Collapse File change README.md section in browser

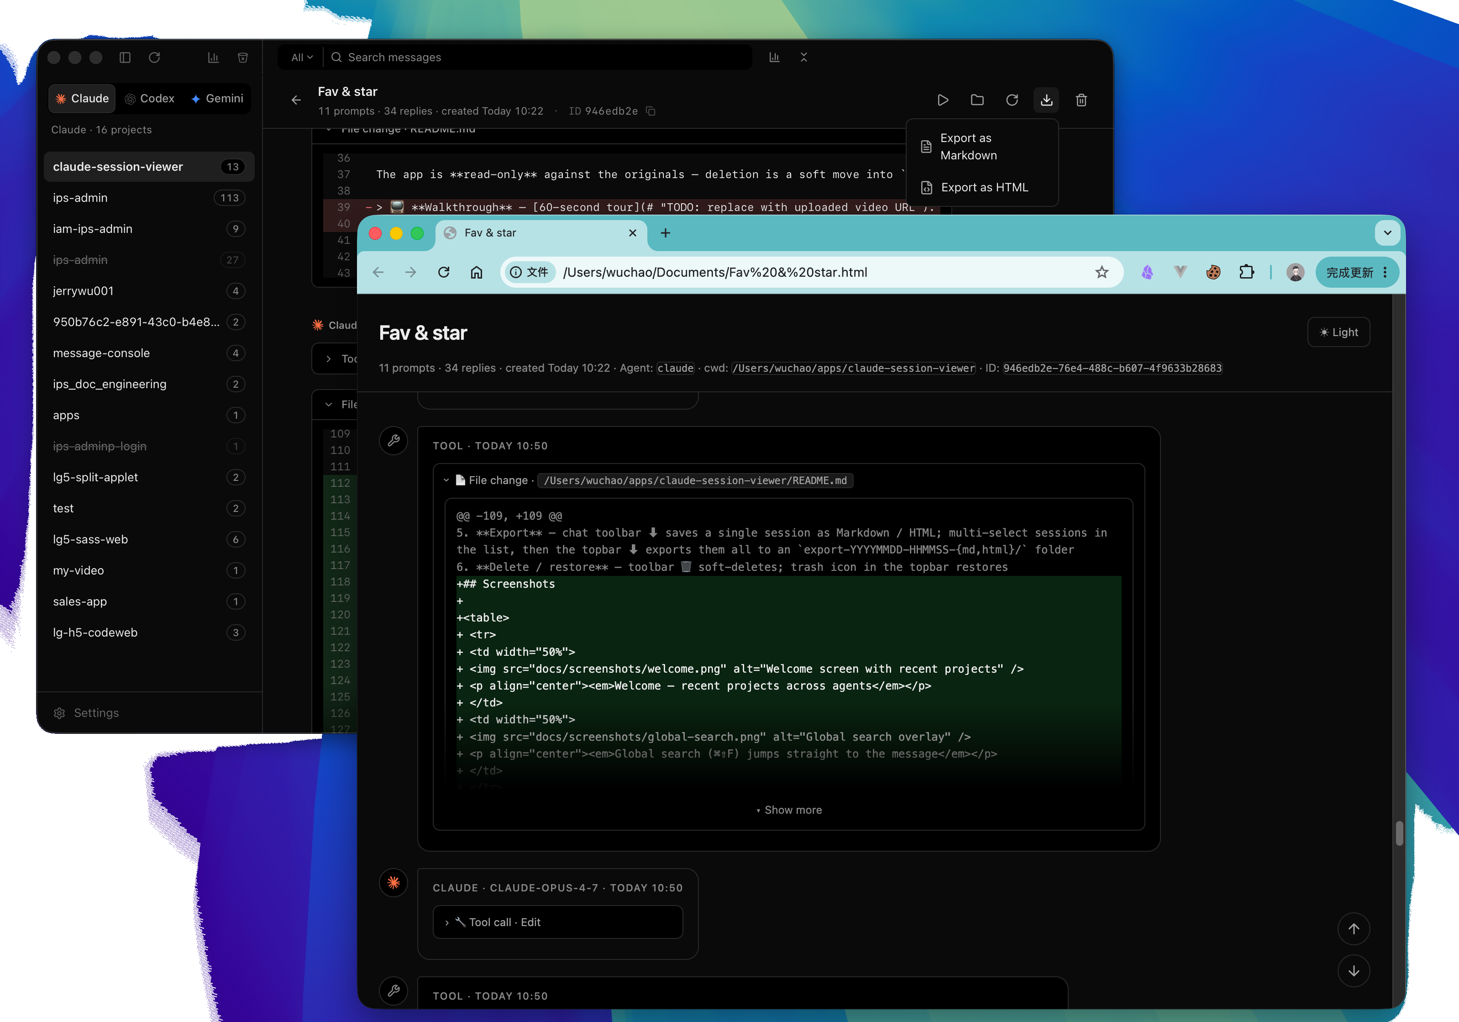[446, 480]
